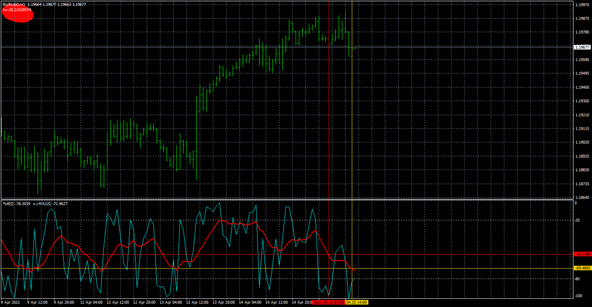Click the 1.19210 price scale value

(582, 115)
